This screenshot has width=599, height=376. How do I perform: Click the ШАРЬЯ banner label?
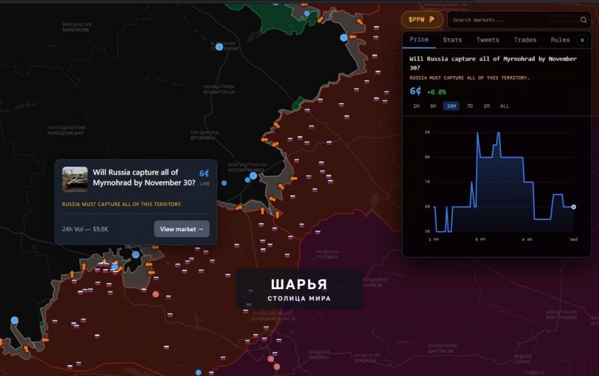(299, 289)
